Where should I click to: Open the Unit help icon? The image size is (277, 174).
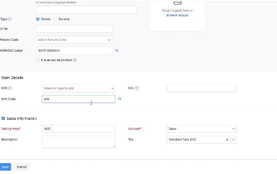click(10, 88)
